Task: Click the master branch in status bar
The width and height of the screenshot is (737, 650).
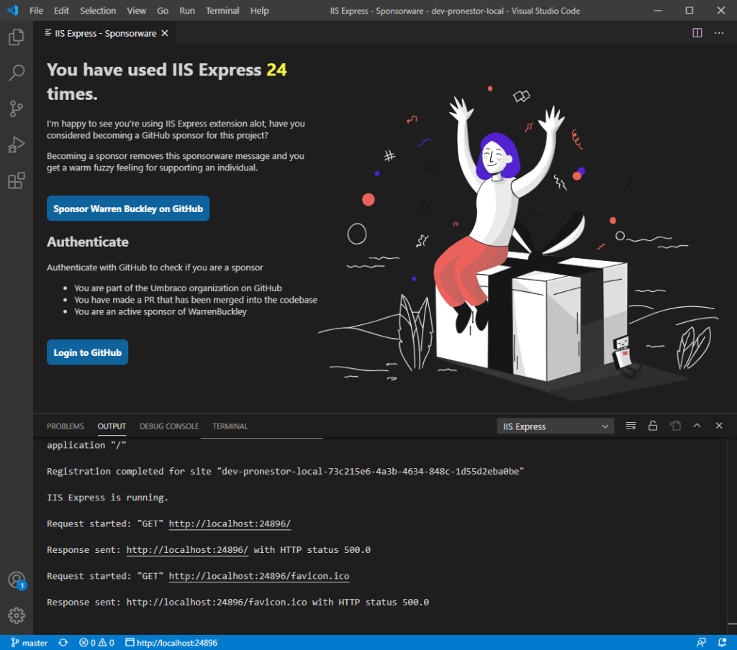Action: click(x=30, y=643)
